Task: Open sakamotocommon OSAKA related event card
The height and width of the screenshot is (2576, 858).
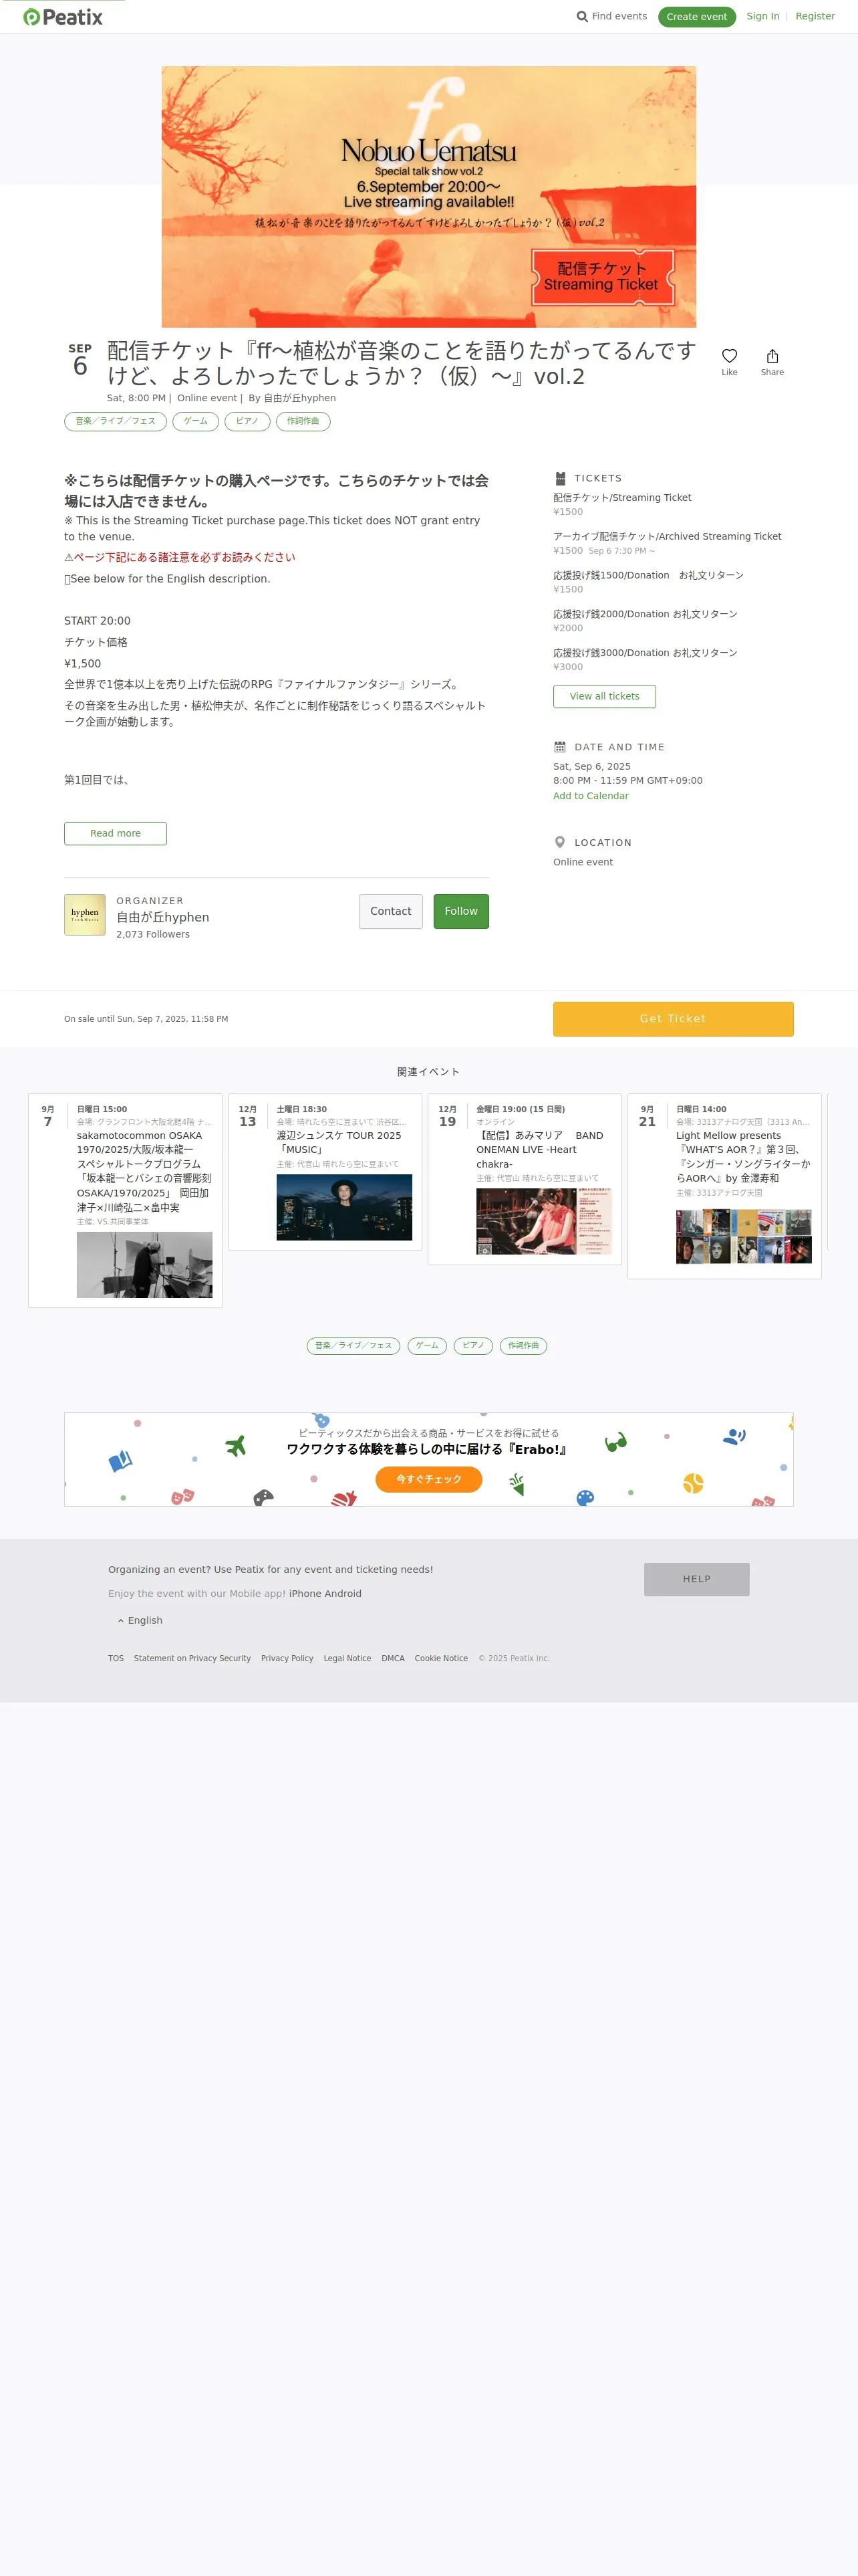Action: [125, 1200]
